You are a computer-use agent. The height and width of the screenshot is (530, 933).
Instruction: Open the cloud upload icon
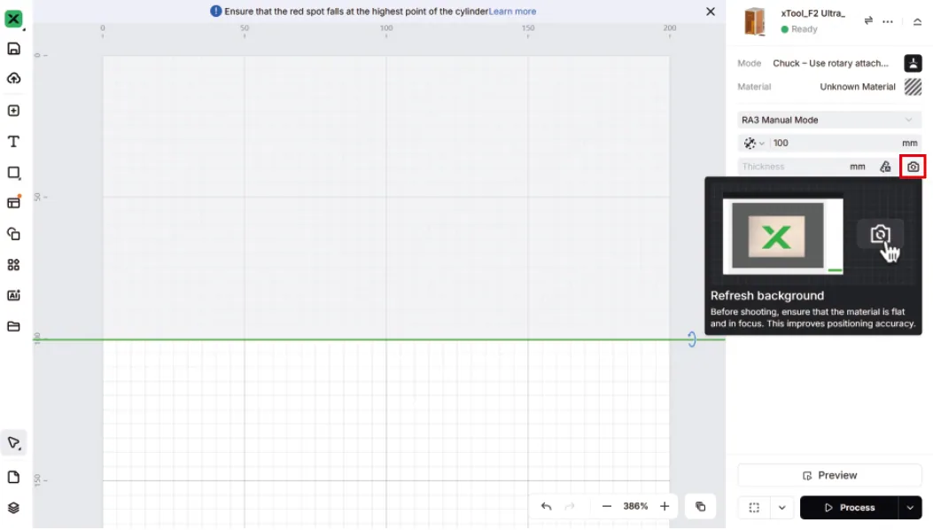(13, 79)
